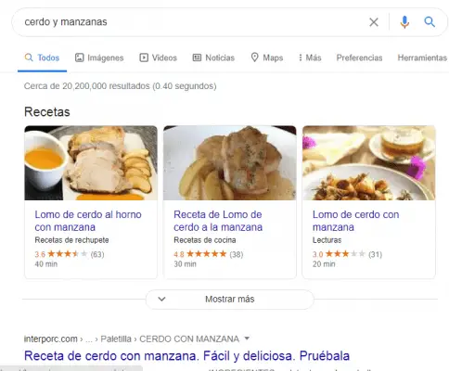This screenshot has width=449, height=371.
Task: Click the Lecturas recipe plate photo
Action: pyautogui.click(x=369, y=163)
